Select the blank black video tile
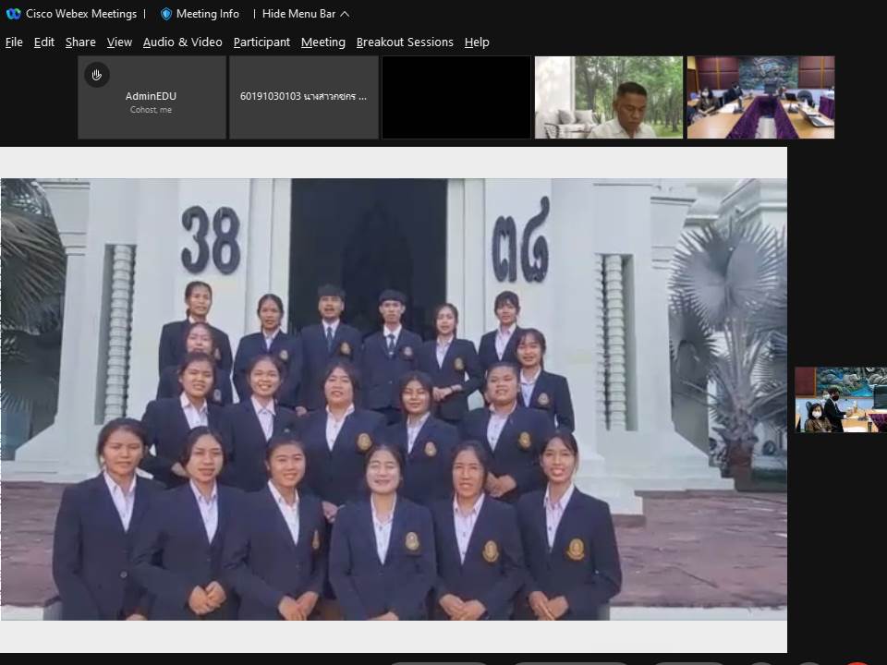 click(x=456, y=97)
